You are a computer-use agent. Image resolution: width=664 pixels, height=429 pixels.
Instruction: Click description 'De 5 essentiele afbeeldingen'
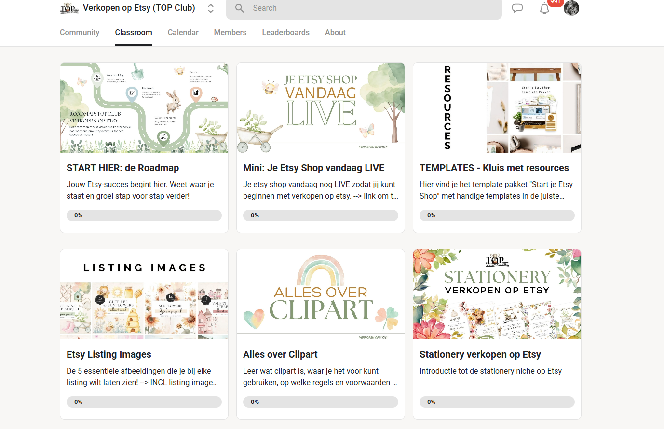[142, 376]
